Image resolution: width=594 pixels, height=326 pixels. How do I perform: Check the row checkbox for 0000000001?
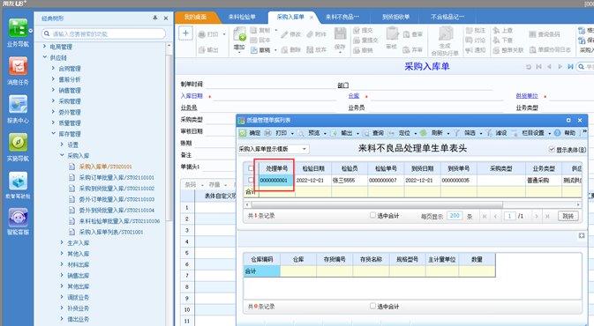click(x=251, y=180)
